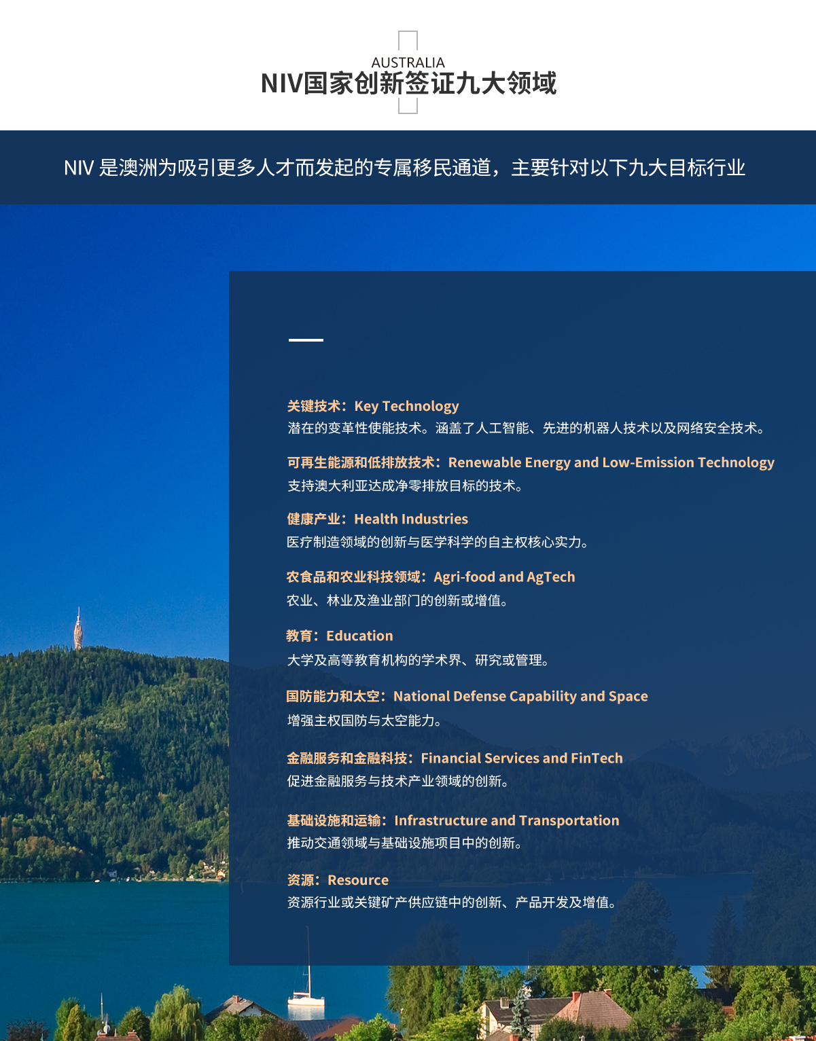Viewport: 816px width, 1041px height.
Task: Click the Education heading
Action: pos(340,636)
